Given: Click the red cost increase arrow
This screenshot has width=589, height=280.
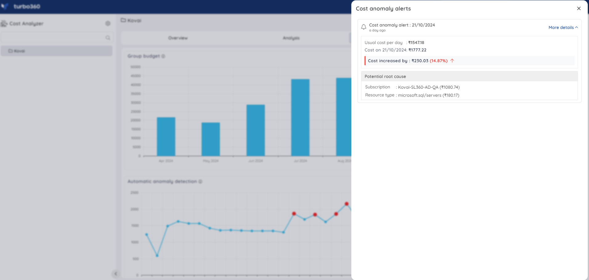Looking at the screenshot, I should [x=452, y=61].
